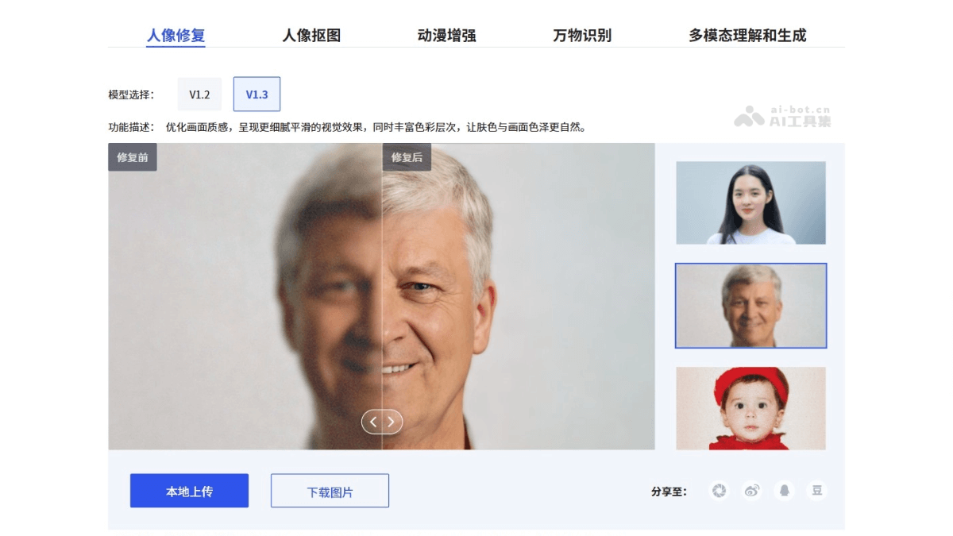Switch to the 动漫增强 tab
Screen dimensions: 953x536
[446, 35]
